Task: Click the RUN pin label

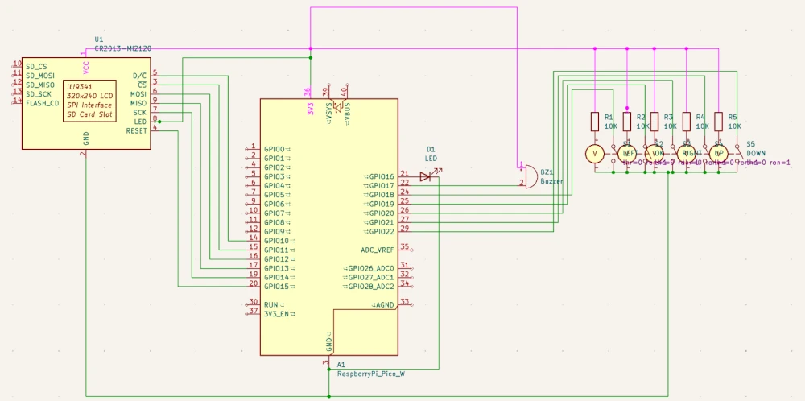Action: tap(271, 305)
